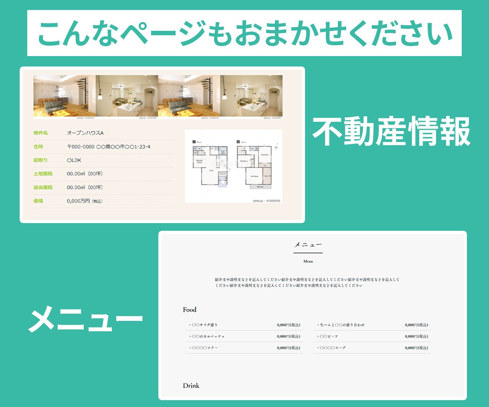Click the ○○○○ソテー menu item
The height and width of the screenshot is (407, 489).
pos(204,348)
